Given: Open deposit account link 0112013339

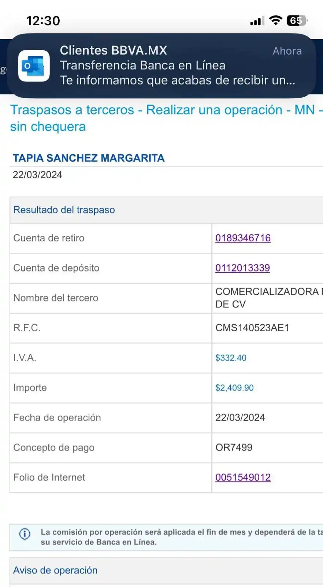Looking at the screenshot, I should click(x=242, y=268).
